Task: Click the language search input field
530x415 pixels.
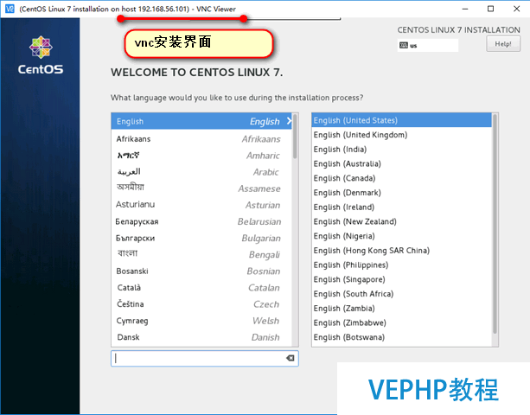Action: 205,358
